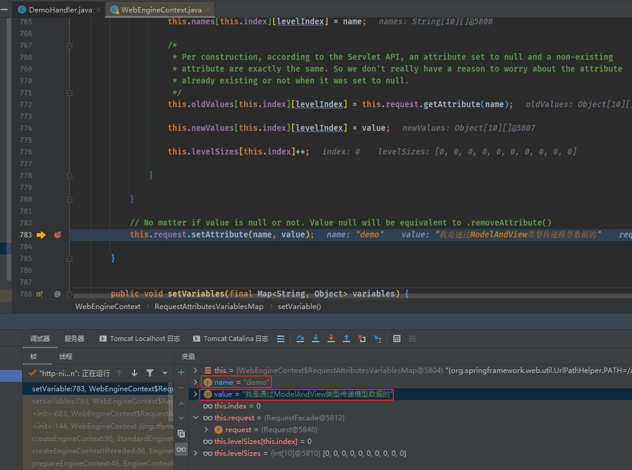Viewport: 632px width, 470px height.
Task: Select the WebEngineContext.java editor tab
Action: [161, 9]
